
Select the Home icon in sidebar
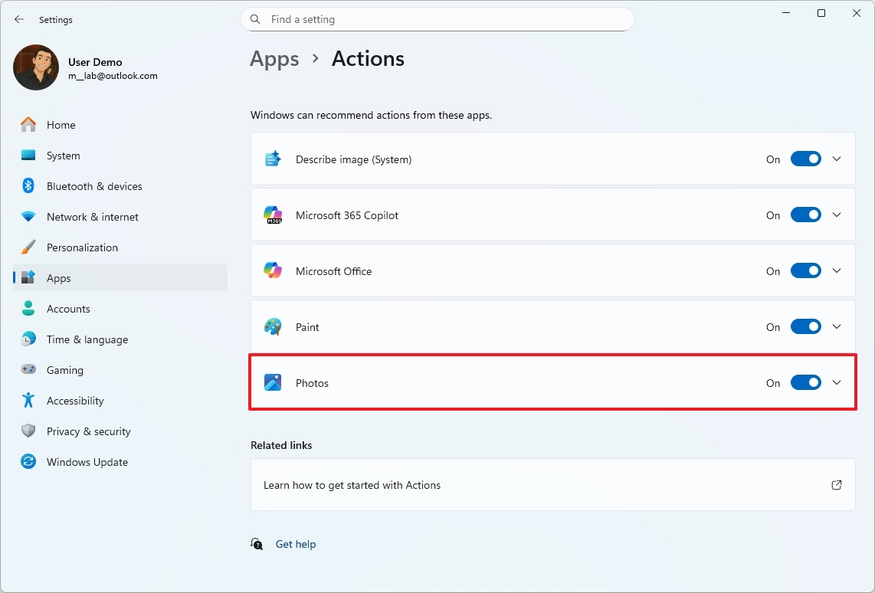pos(28,124)
